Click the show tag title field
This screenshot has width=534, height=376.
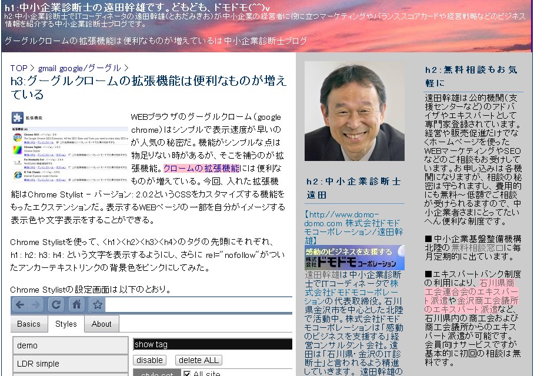point(212,344)
